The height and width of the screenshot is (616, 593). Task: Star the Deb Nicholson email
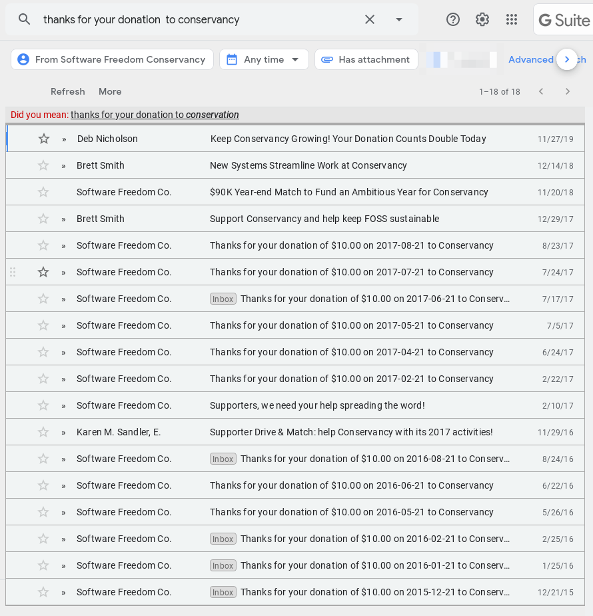click(x=44, y=139)
